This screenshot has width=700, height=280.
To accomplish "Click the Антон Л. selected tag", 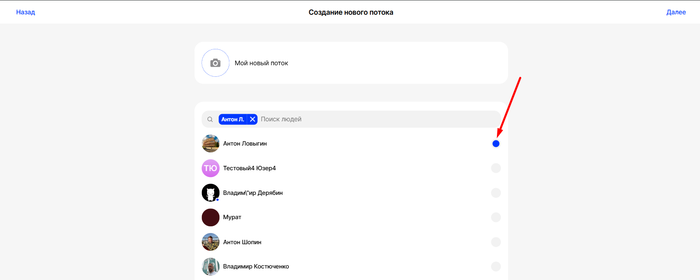I will point(233,119).
